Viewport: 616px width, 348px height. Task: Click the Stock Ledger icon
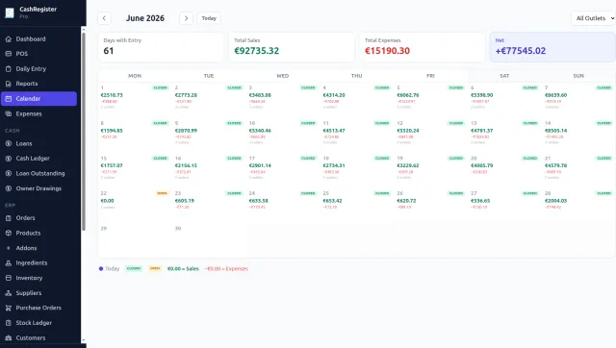coord(9,322)
